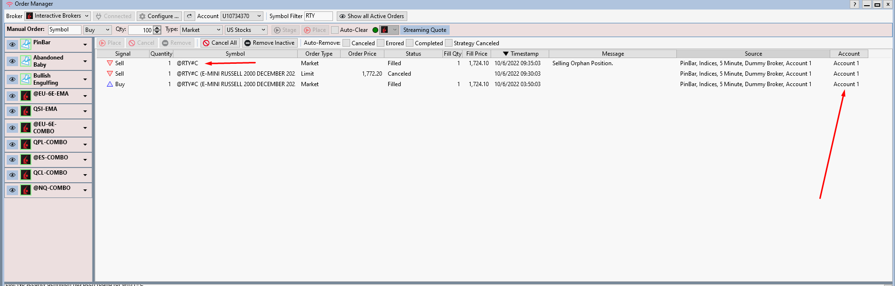Sort orders by the Status column header
The height and width of the screenshot is (286, 895).
tap(413, 54)
